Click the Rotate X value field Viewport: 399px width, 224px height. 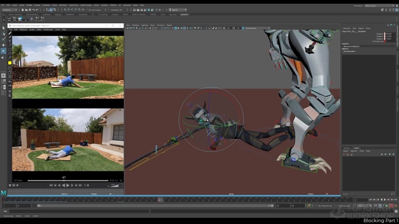tap(389, 34)
